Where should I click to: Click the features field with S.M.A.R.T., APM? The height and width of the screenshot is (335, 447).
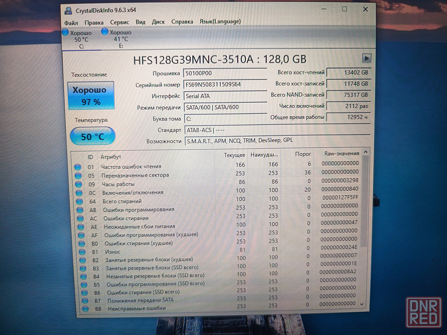point(278,140)
